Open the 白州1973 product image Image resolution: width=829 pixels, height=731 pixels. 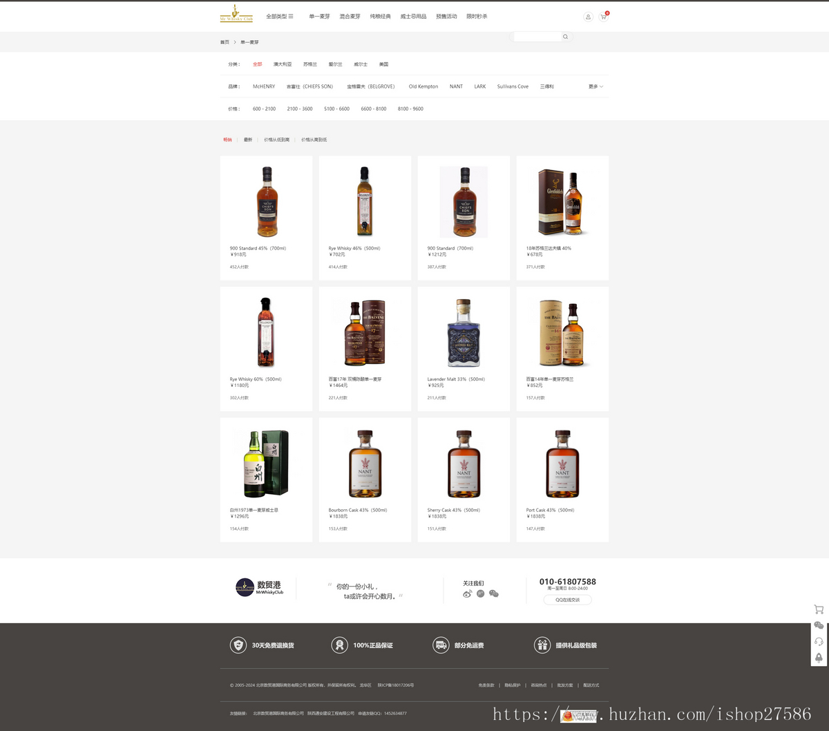pyautogui.click(x=266, y=463)
